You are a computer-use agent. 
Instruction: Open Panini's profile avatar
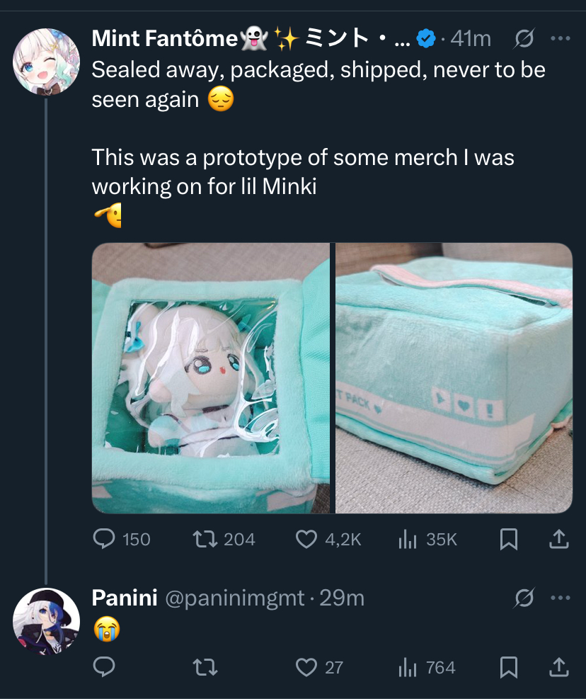[46, 620]
